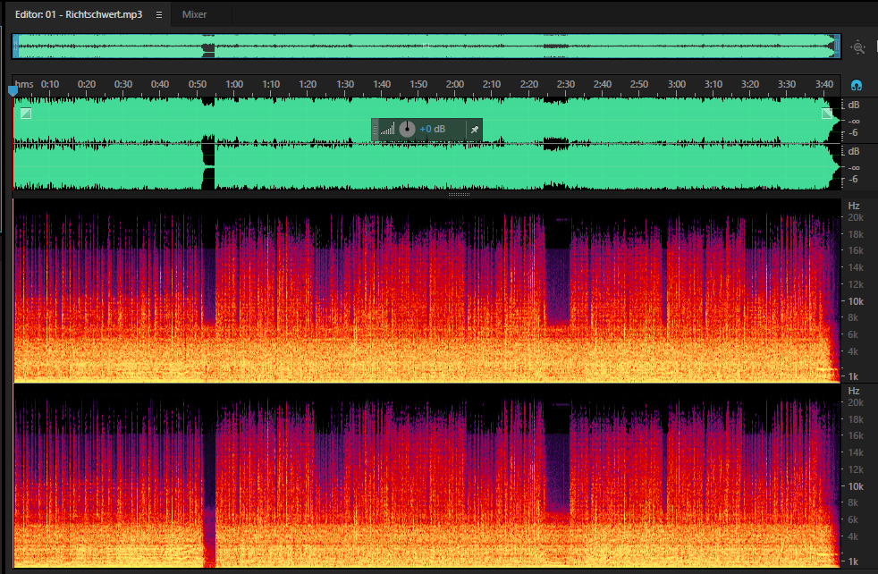Click the navigator's center grip handle
Viewport: 878px width, 574px height.
click(x=426, y=46)
